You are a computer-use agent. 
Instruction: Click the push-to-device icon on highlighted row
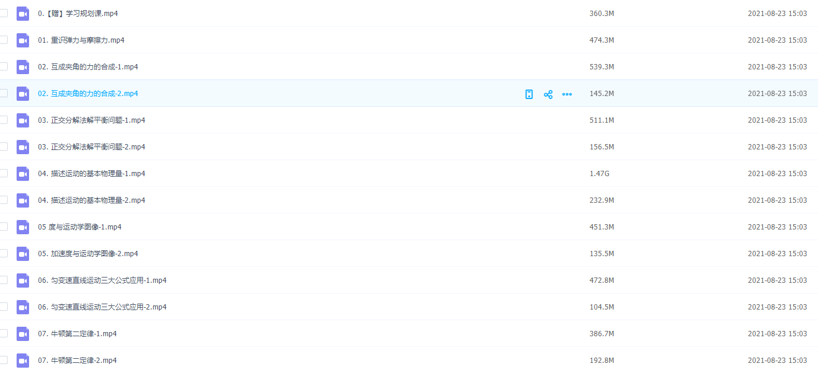pos(529,94)
